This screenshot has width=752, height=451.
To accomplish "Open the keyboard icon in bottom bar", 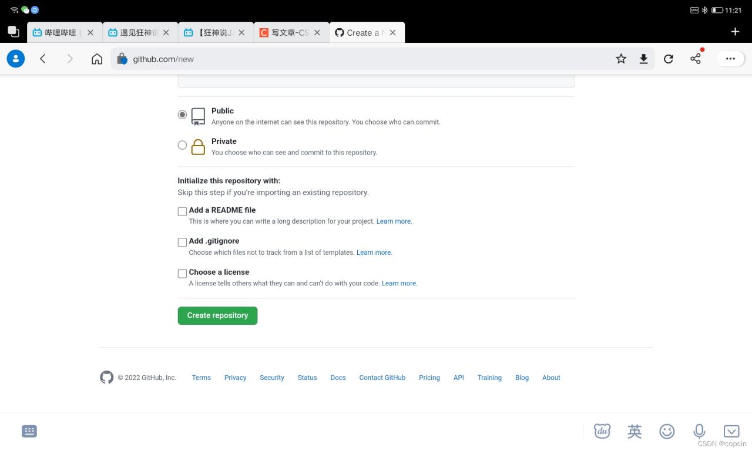I will pyautogui.click(x=29, y=432).
